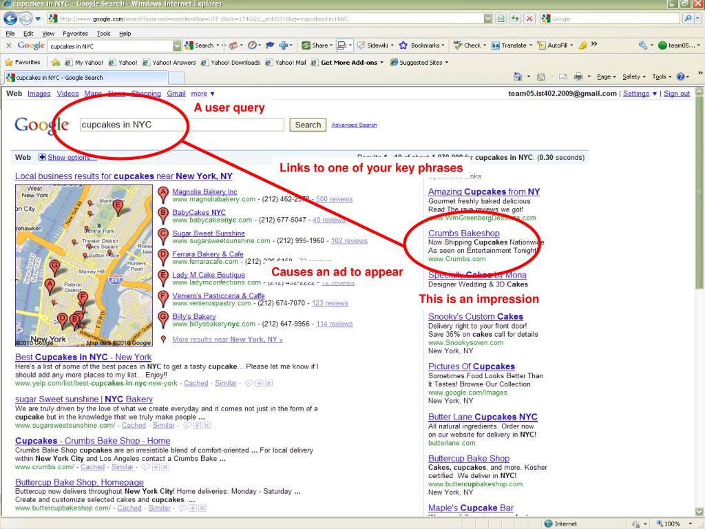Viewport: 705px width, 529px height.
Task: Open the IE search provider dropdown arrow
Action: (x=698, y=19)
